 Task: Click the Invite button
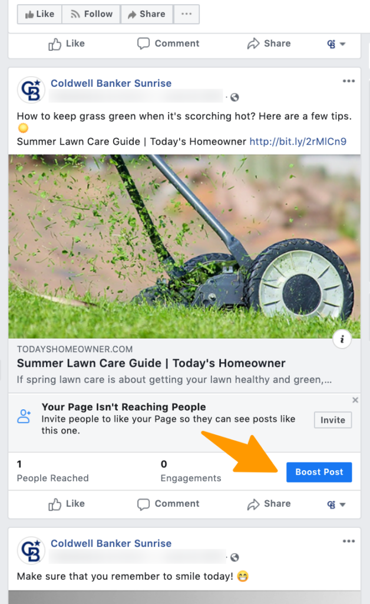(x=333, y=420)
